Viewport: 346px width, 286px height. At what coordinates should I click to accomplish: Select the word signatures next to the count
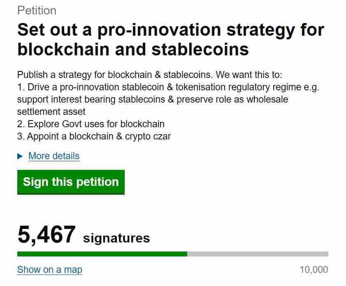(116, 237)
